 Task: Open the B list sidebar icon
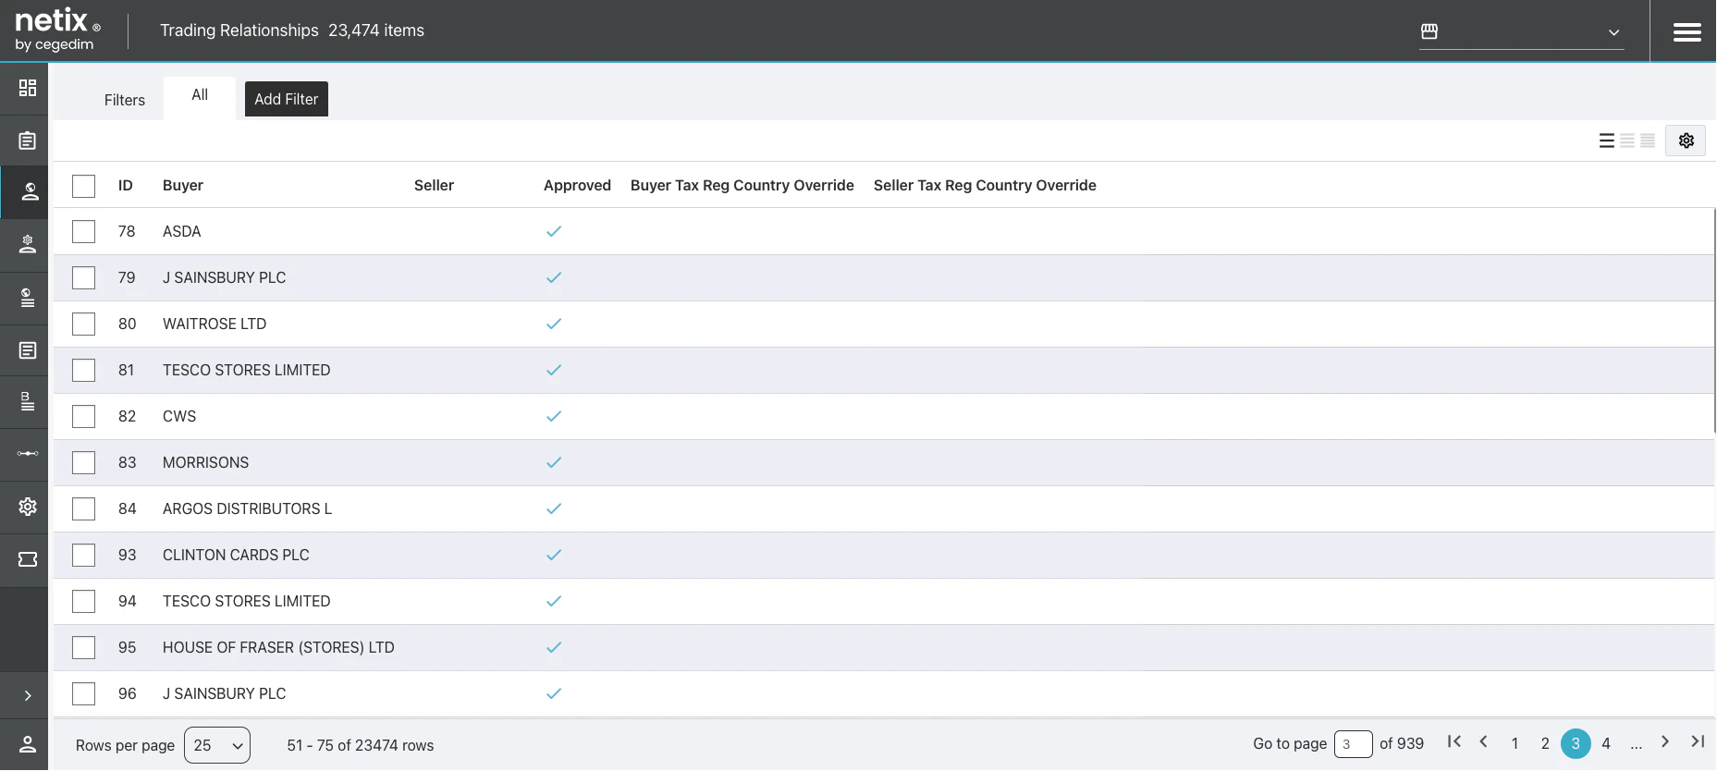[x=28, y=401]
